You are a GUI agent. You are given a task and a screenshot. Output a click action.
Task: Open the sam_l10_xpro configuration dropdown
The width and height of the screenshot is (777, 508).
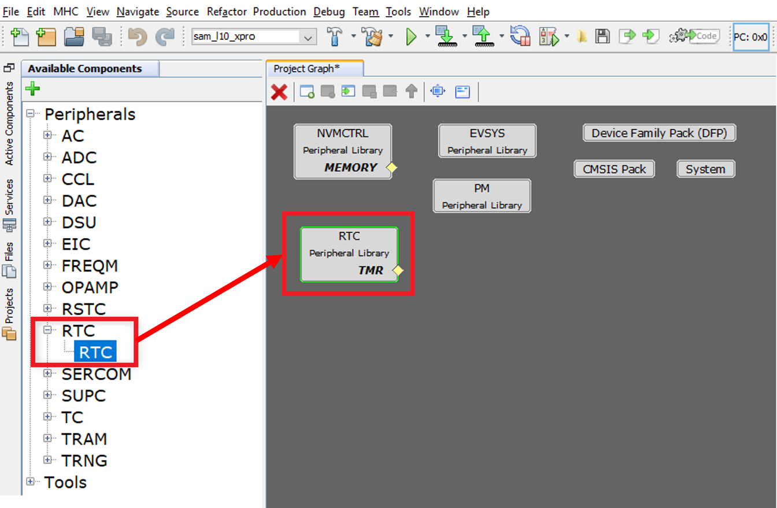tap(309, 37)
